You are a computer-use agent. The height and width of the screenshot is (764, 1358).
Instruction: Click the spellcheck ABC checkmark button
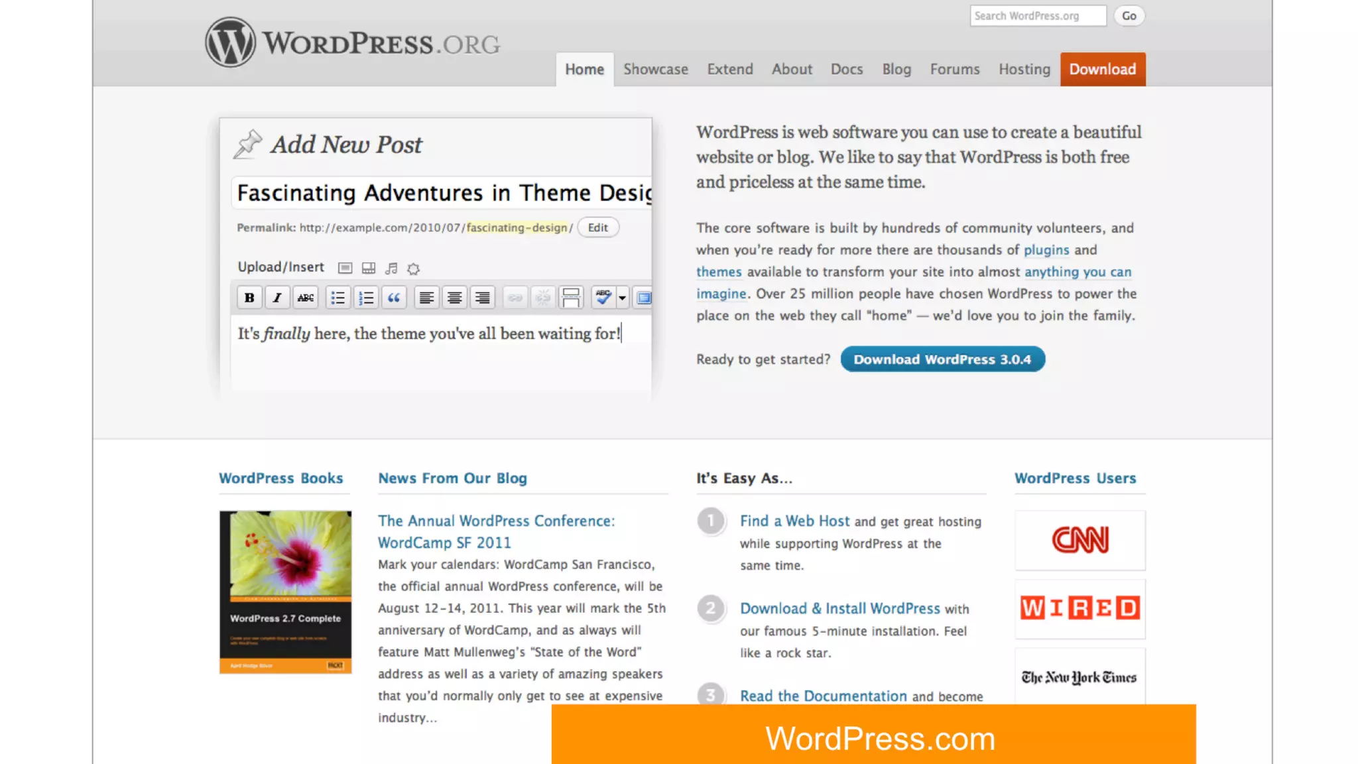[x=603, y=298]
